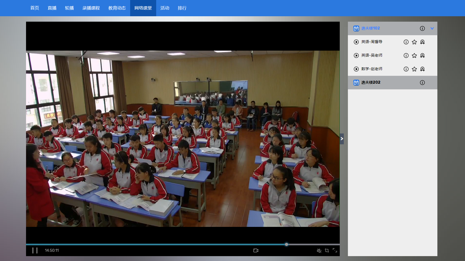Viewport: 465px width, 261px height.
Task: Expand the 逸夫楼202 classroom group
Action: tap(393, 83)
